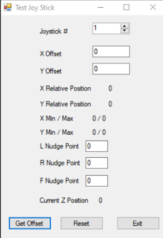The height and width of the screenshot is (238, 163).
Task: Maximize the Test Joy Stick window
Action: pyautogui.click(x=126, y=7)
